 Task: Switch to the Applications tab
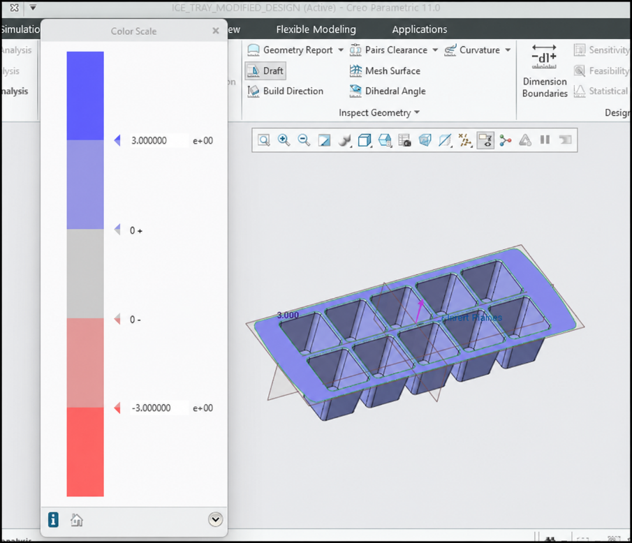pos(420,29)
